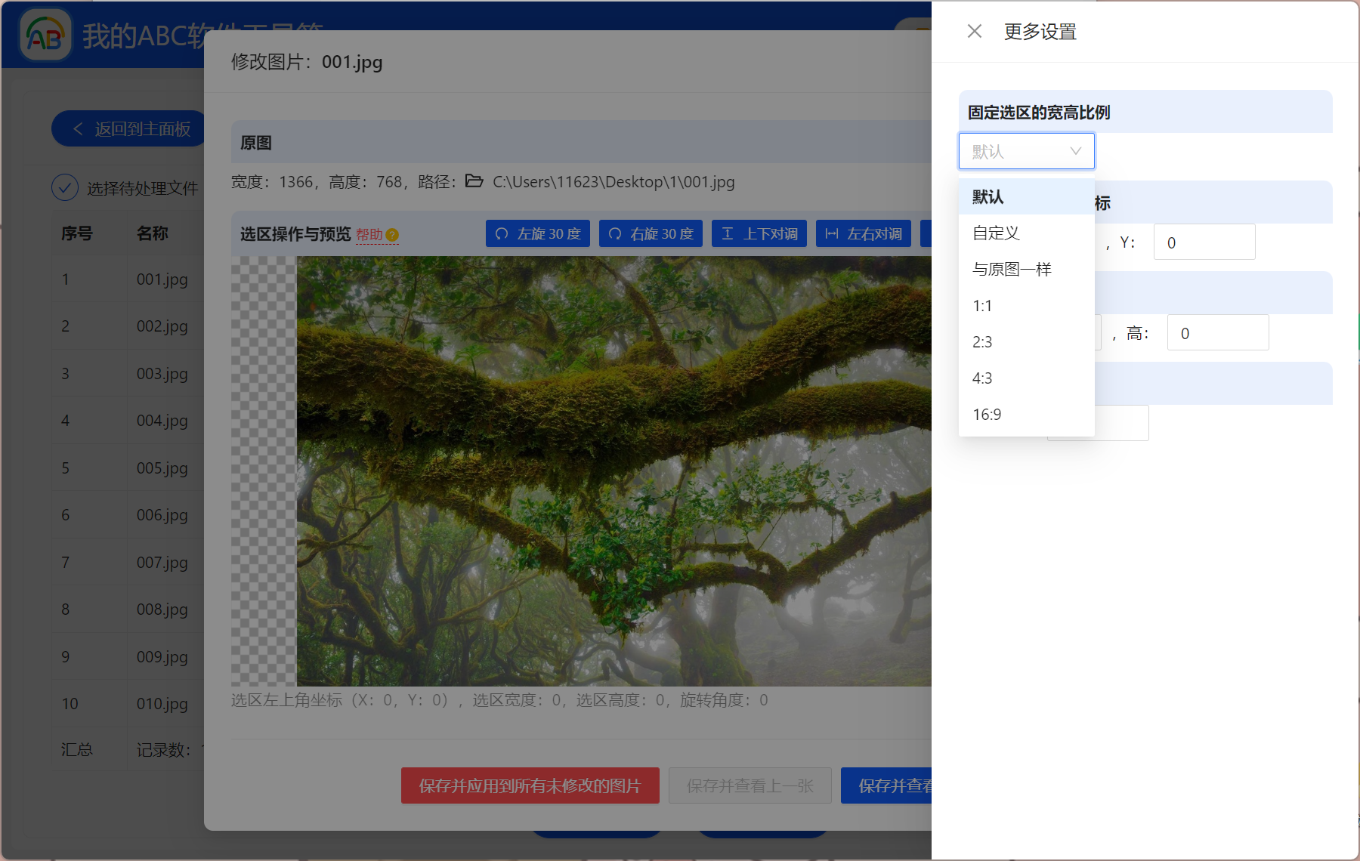Click 保存并应用到所有未修改的图片 button
This screenshot has height=861, width=1360.
pos(529,785)
